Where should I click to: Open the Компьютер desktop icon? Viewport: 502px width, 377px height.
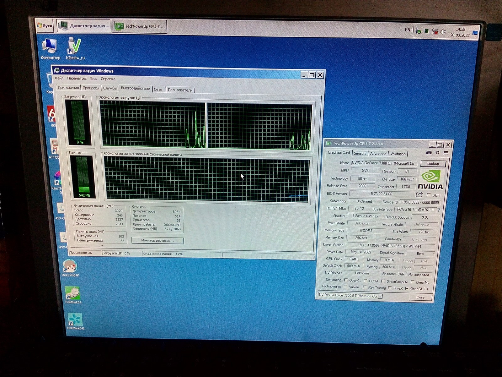coord(50,49)
